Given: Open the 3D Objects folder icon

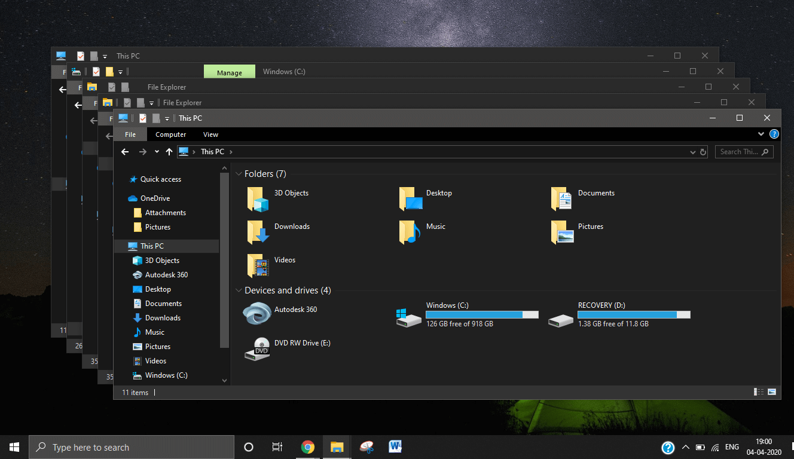Looking at the screenshot, I should coord(258,200).
